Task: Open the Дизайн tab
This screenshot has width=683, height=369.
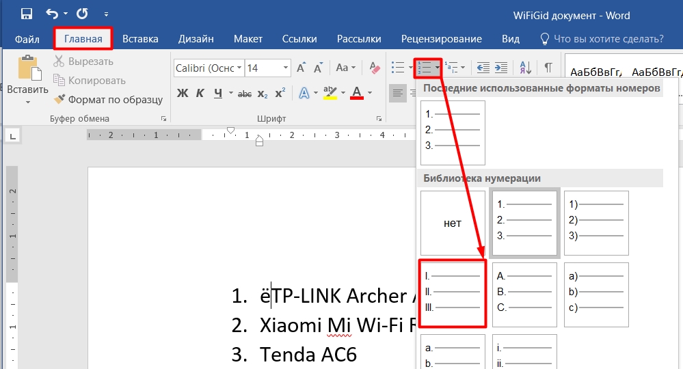Action: click(x=196, y=39)
